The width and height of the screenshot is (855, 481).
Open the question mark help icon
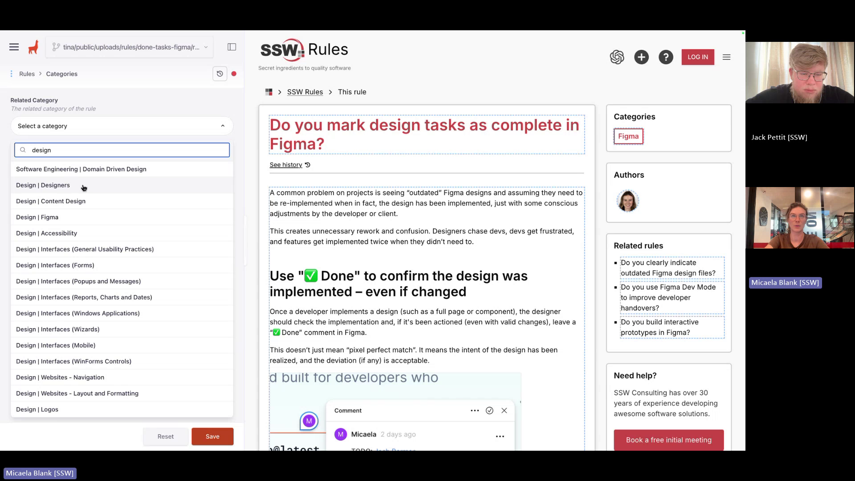coord(666,57)
